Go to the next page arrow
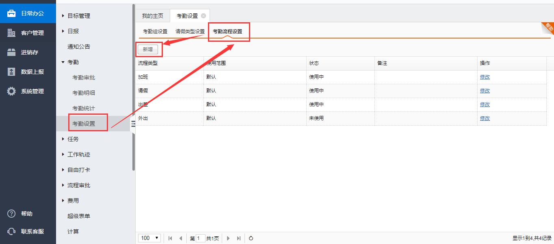 [228, 238]
